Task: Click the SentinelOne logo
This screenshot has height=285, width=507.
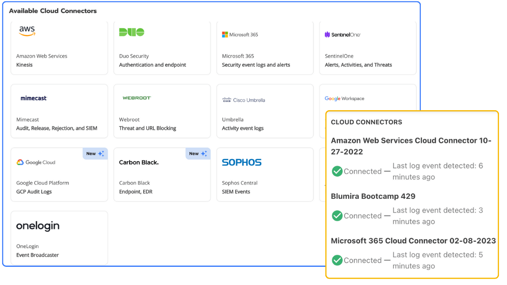Action: (342, 34)
